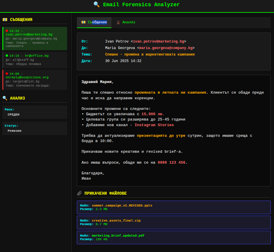Click the paperclip icon by ПРИКАЧЕНИ ФАЙЛОВЕ
Screen dimensions: 274x252
point(79,193)
